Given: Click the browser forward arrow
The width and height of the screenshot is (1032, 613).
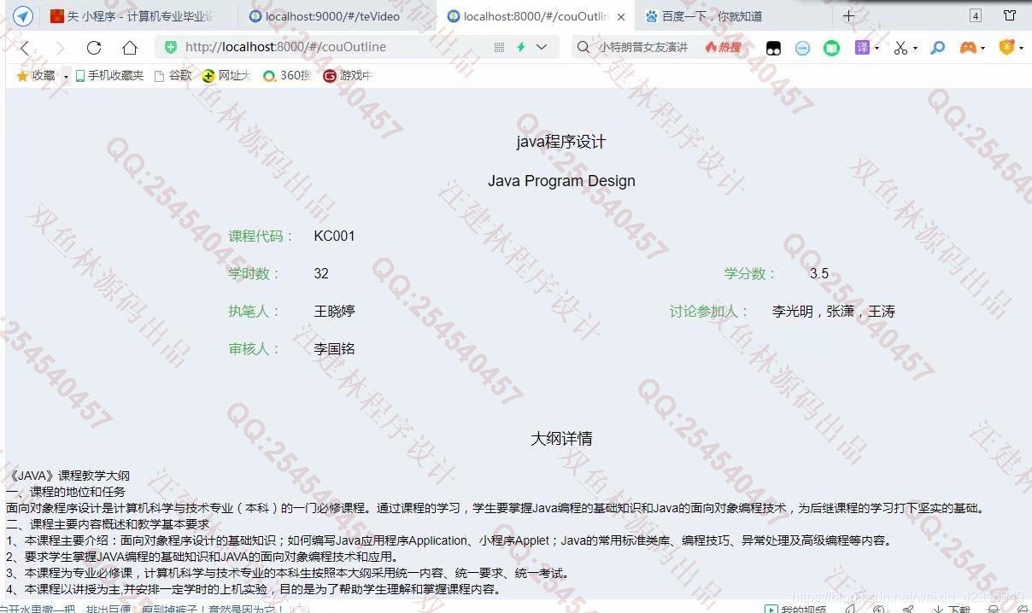Looking at the screenshot, I should click(59, 48).
